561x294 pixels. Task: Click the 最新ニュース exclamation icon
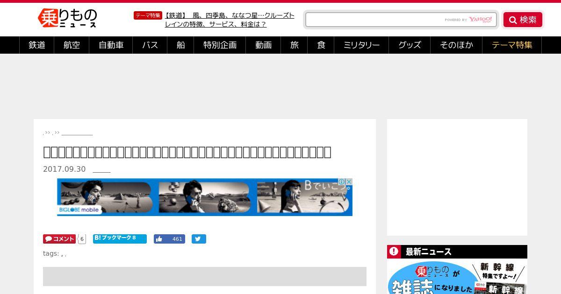(x=394, y=252)
